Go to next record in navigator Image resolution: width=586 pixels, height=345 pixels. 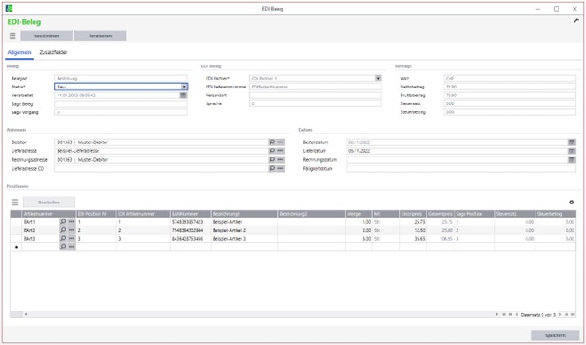coord(560,314)
